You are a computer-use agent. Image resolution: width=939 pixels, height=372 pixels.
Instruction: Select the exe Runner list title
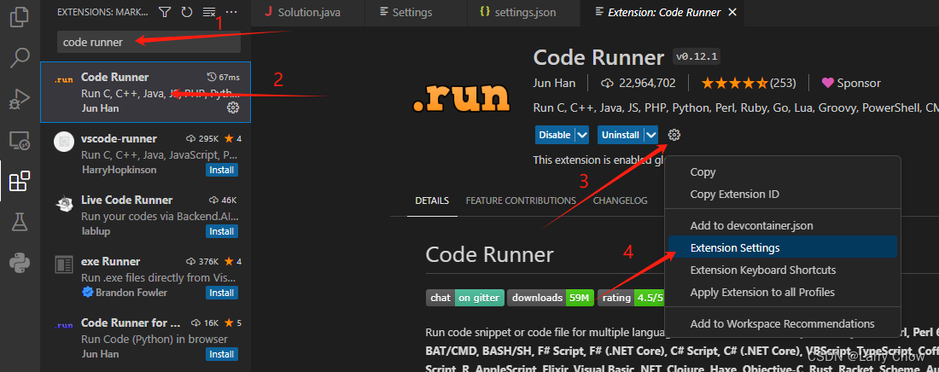pos(110,261)
